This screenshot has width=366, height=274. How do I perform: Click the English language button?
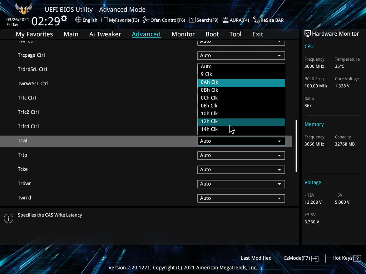[86, 20]
